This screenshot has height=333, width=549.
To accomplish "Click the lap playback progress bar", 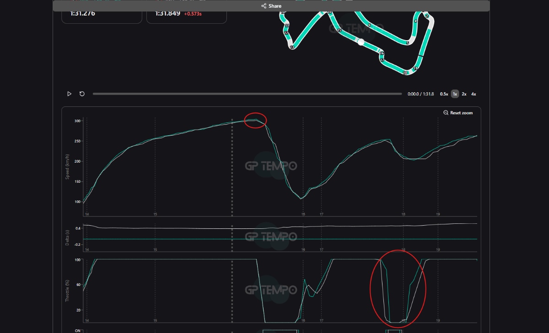I will click(247, 94).
